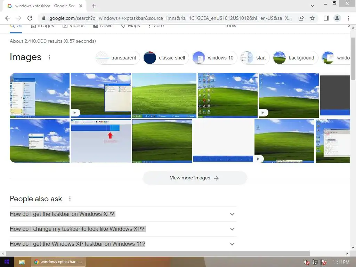356x267 pixels.
Task: Click the muted volume tray icon
Action: pyautogui.click(x=307, y=262)
